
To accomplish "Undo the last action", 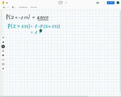I will click(x=4, y=7).
